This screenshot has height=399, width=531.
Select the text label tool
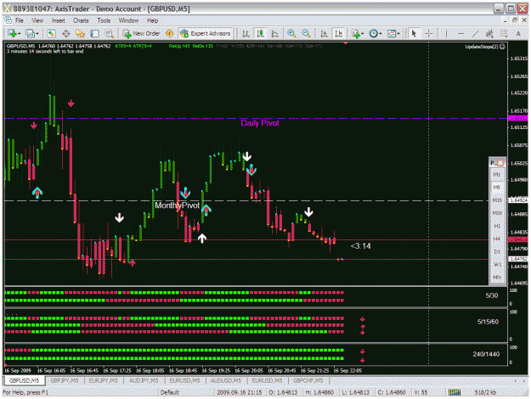click(518, 33)
